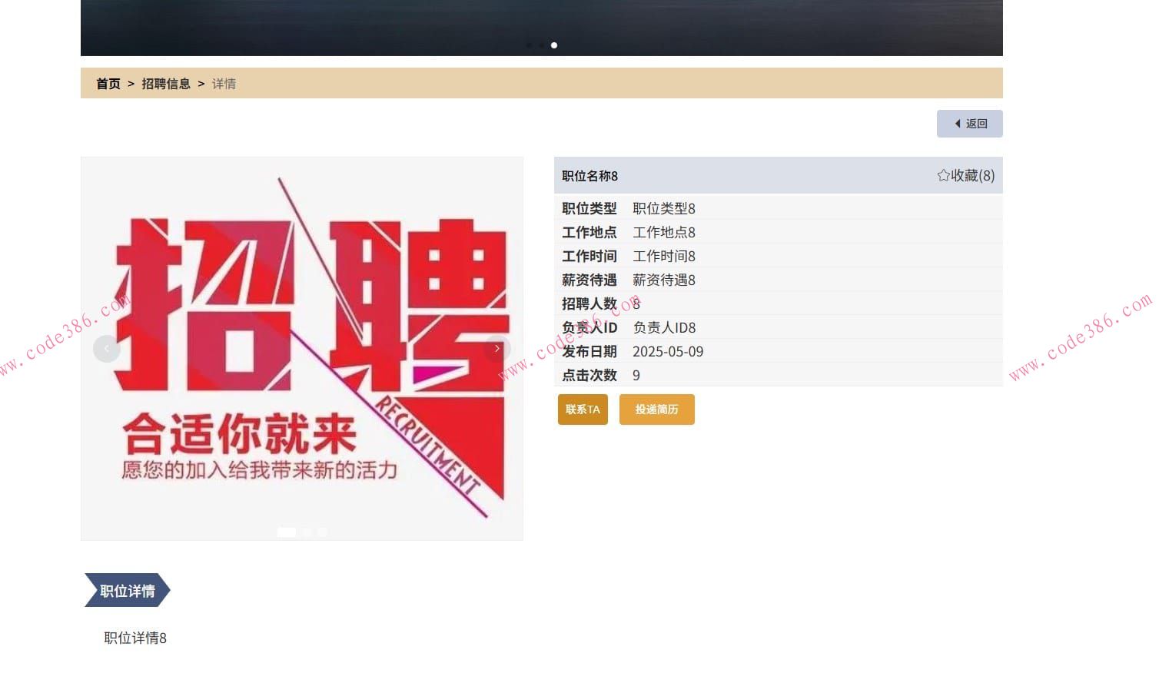Select the second dot under the recruitment image
This screenshot has height=673, width=1169.
pyautogui.click(x=305, y=532)
